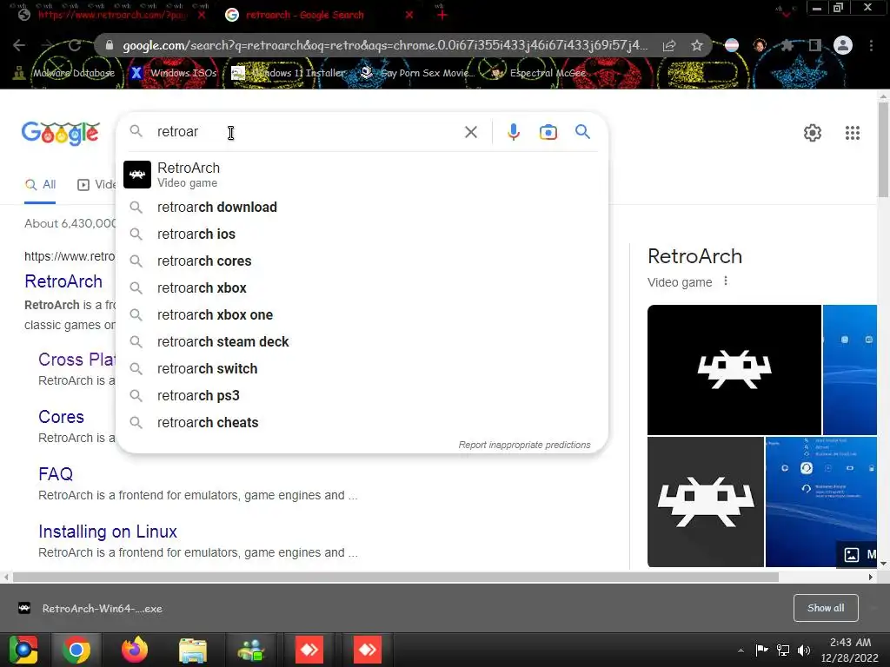Viewport: 890px width, 667px height.
Task: Open volume speaker icon in system tray
Action: [x=804, y=650]
